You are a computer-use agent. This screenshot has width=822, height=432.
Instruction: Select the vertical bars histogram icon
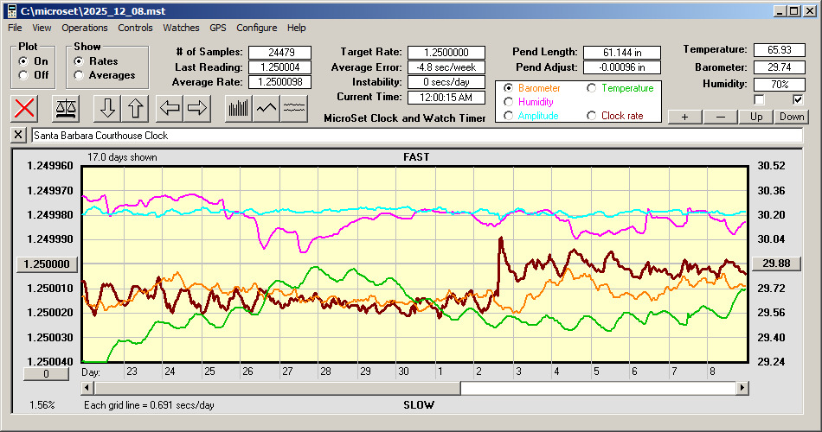pyautogui.click(x=238, y=108)
